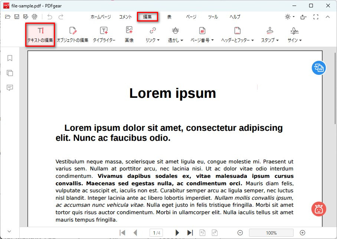Open the ツール tools tab

(213, 17)
